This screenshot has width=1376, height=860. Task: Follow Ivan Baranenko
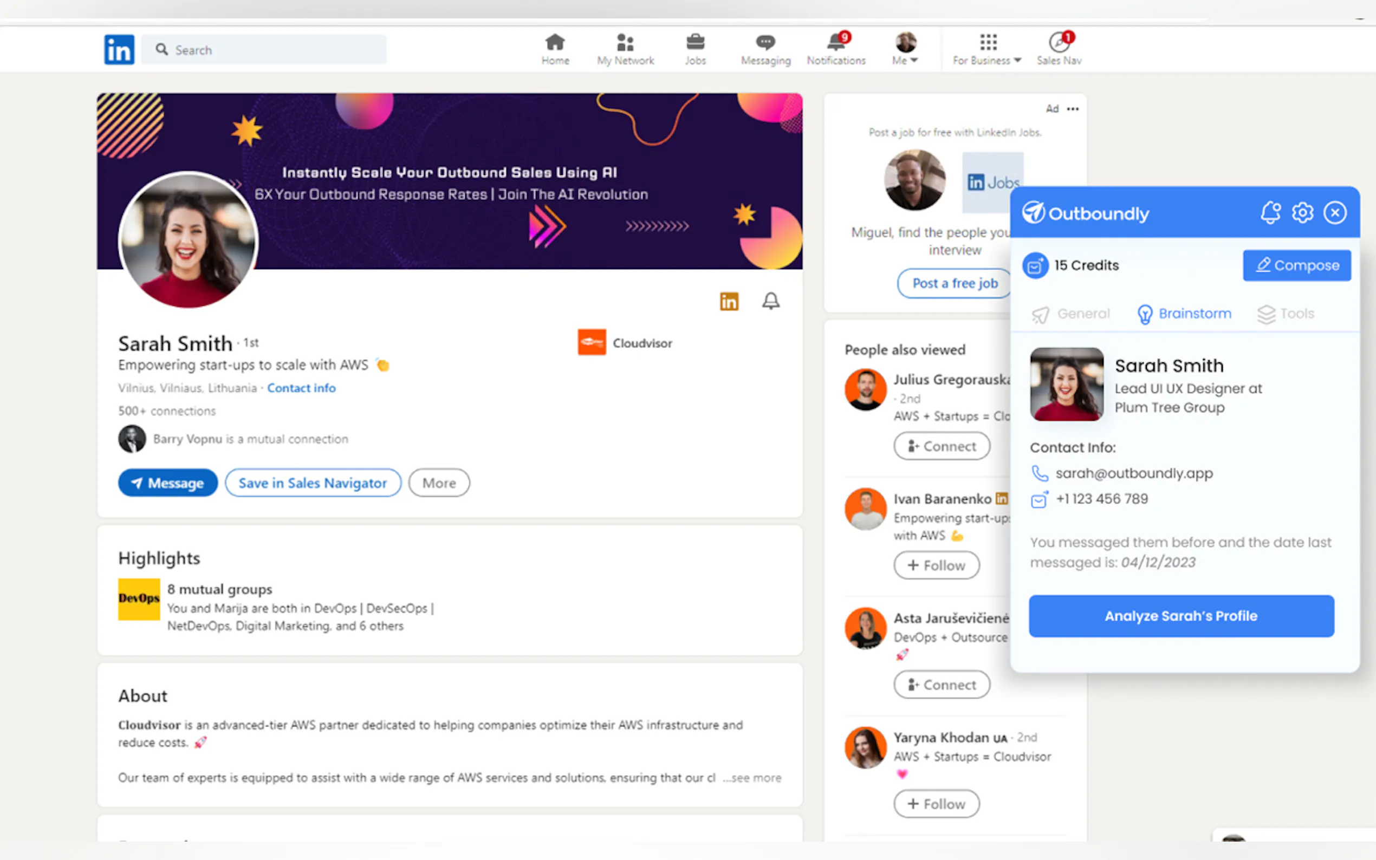click(x=936, y=565)
